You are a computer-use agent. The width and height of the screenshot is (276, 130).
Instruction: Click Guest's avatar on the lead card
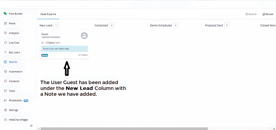[x=84, y=36]
